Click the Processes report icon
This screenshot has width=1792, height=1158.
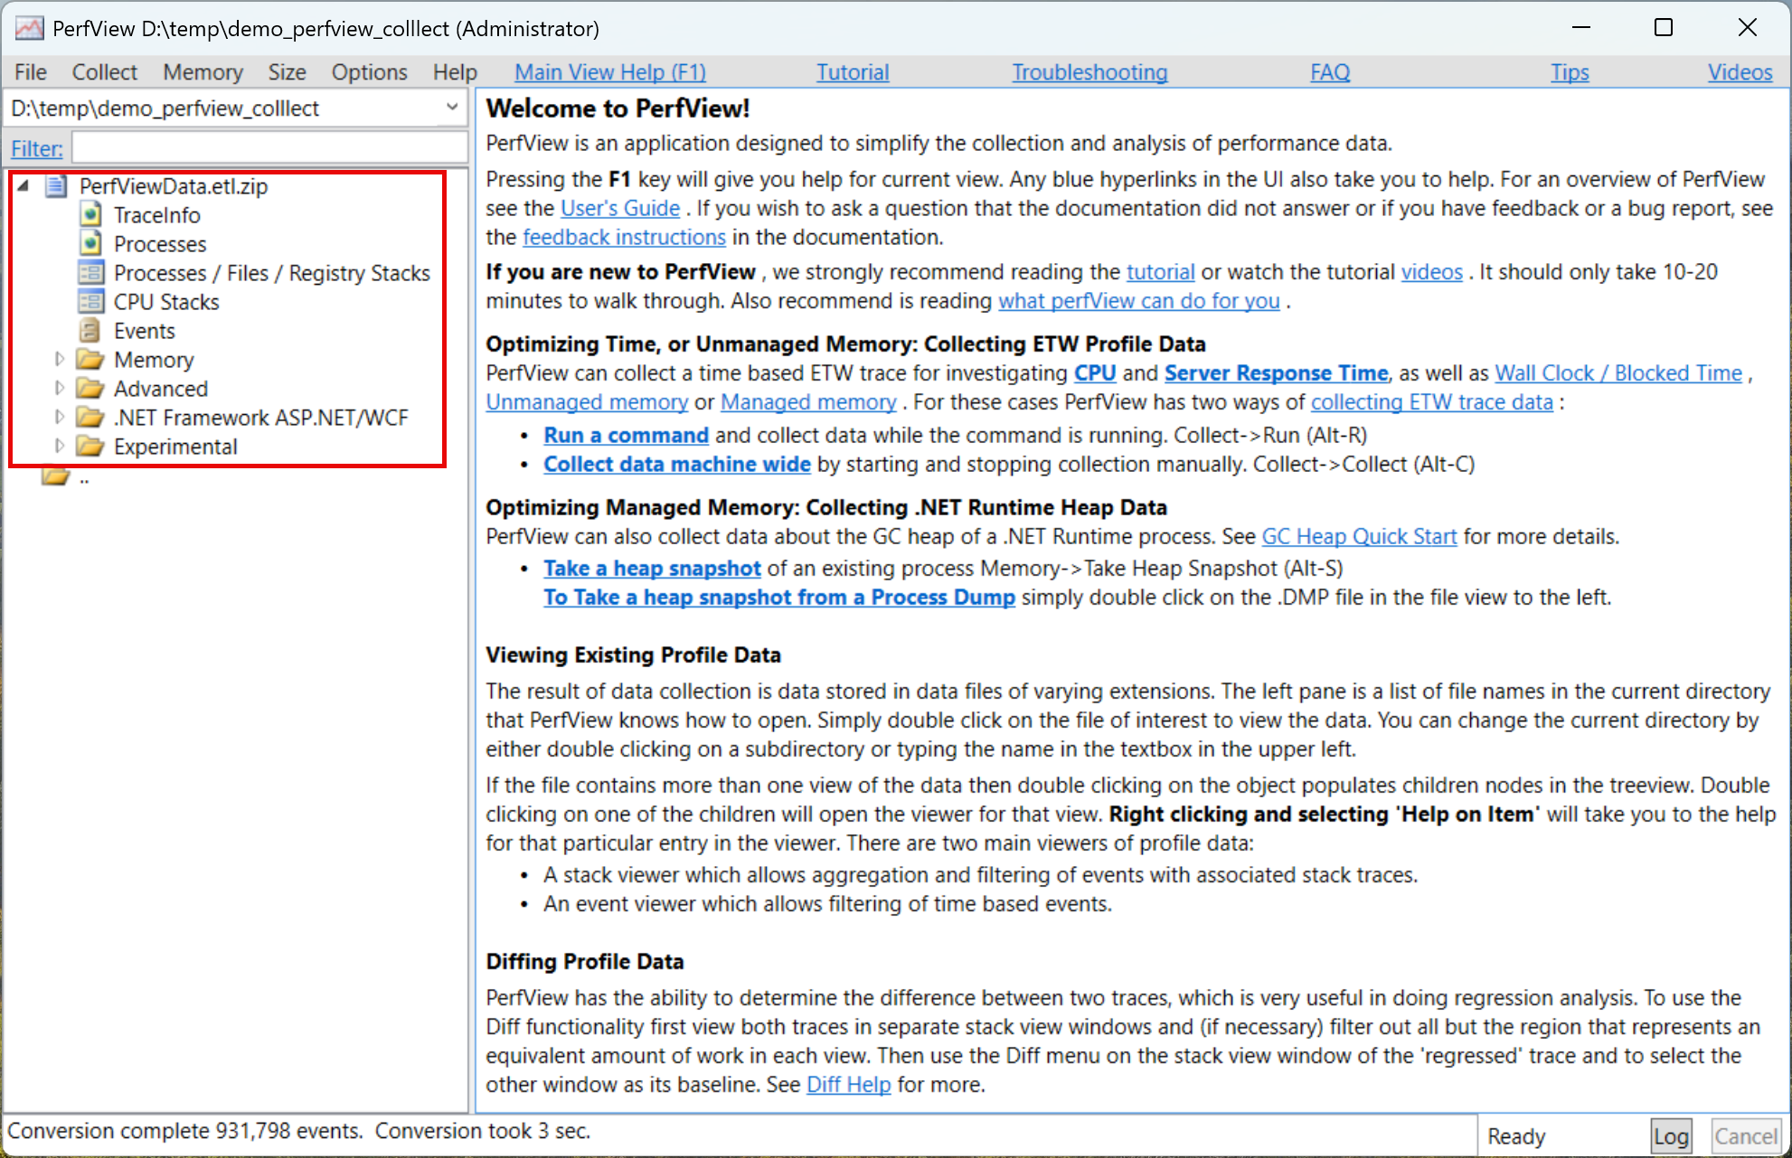90,244
